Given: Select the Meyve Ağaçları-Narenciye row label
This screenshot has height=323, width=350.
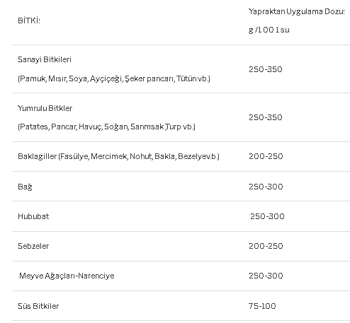Looking at the screenshot, I should click(x=67, y=276).
